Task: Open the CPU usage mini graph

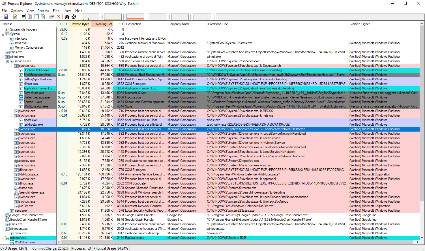Action: 91,17
